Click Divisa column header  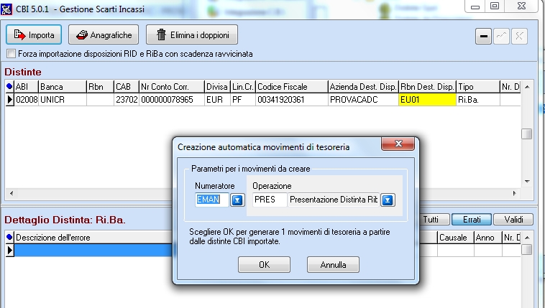[x=217, y=86]
